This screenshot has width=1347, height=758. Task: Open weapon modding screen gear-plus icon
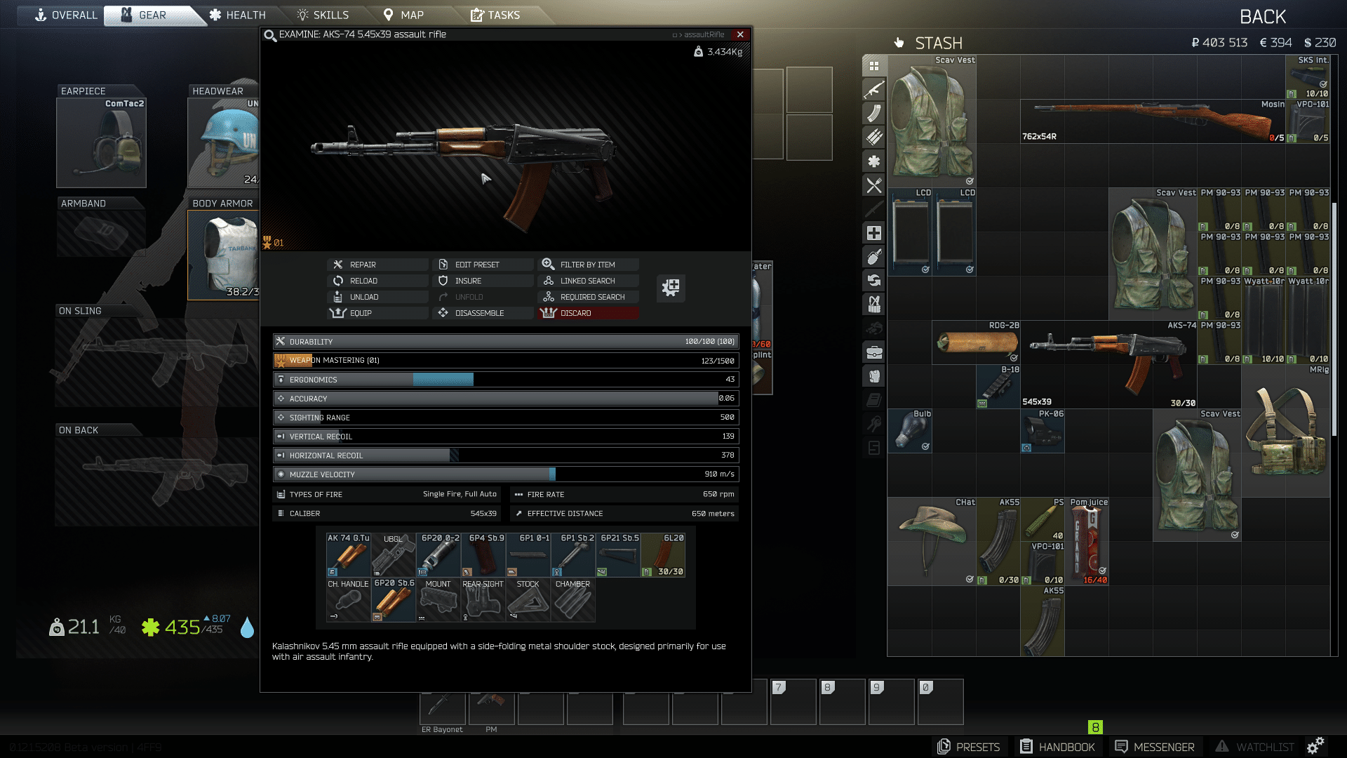pyautogui.click(x=671, y=288)
